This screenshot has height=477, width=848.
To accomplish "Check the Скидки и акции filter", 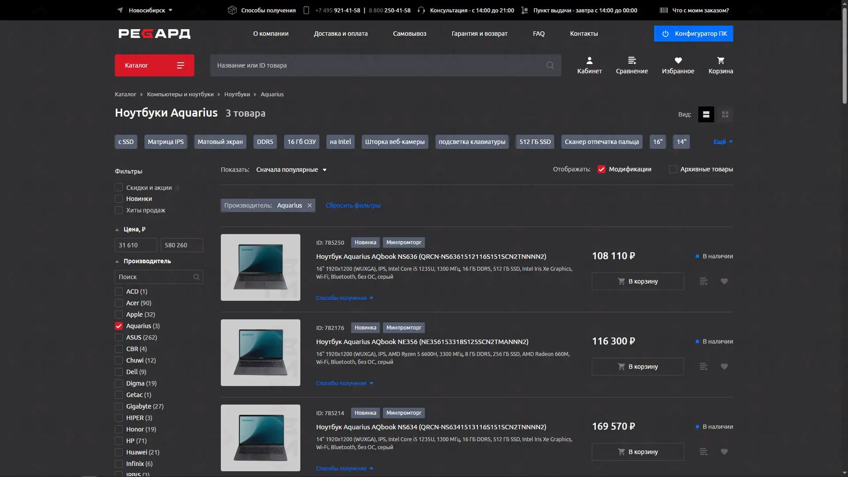I will [118, 188].
